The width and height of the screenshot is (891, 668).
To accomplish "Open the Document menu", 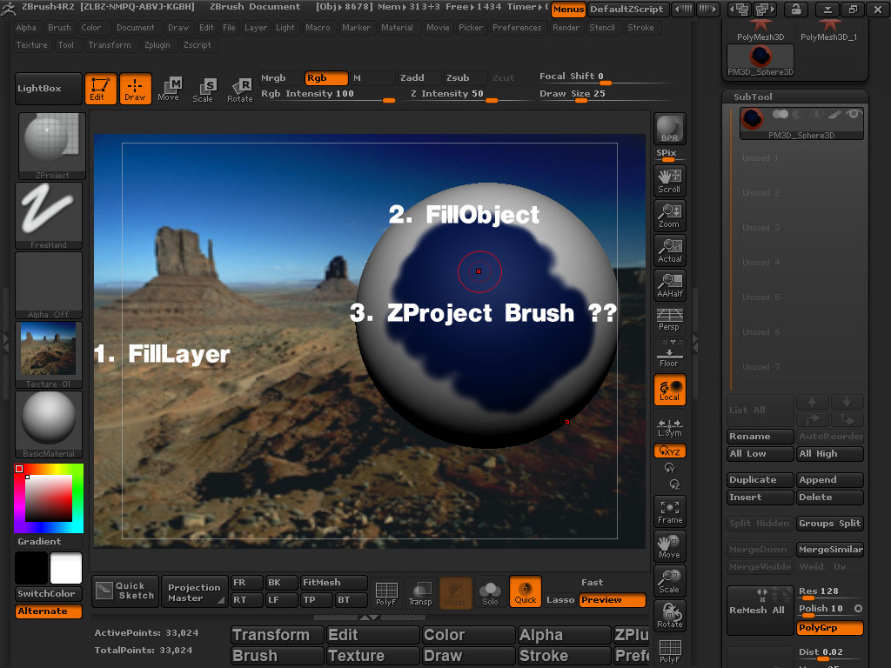I will [x=135, y=27].
